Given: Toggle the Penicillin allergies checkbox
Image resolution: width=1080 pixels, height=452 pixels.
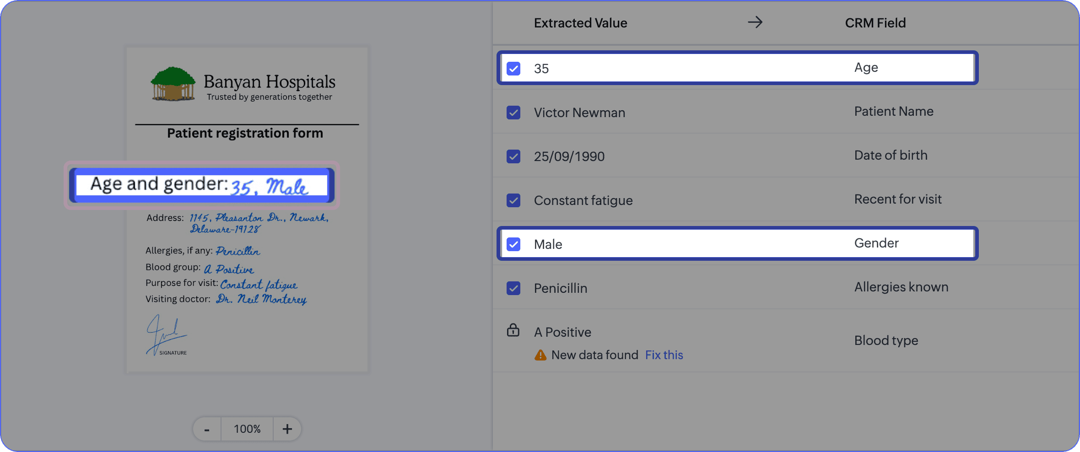Looking at the screenshot, I should (513, 288).
